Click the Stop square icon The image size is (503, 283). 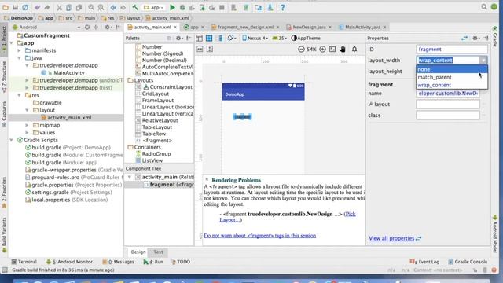[222, 7]
